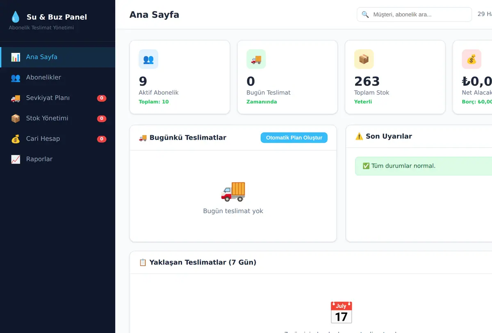Image resolution: width=492 pixels, height=333 pixels.
Task: Click the large truck icon above 'Bugün teslimat yok'
Action: click(x=233, y=191)
